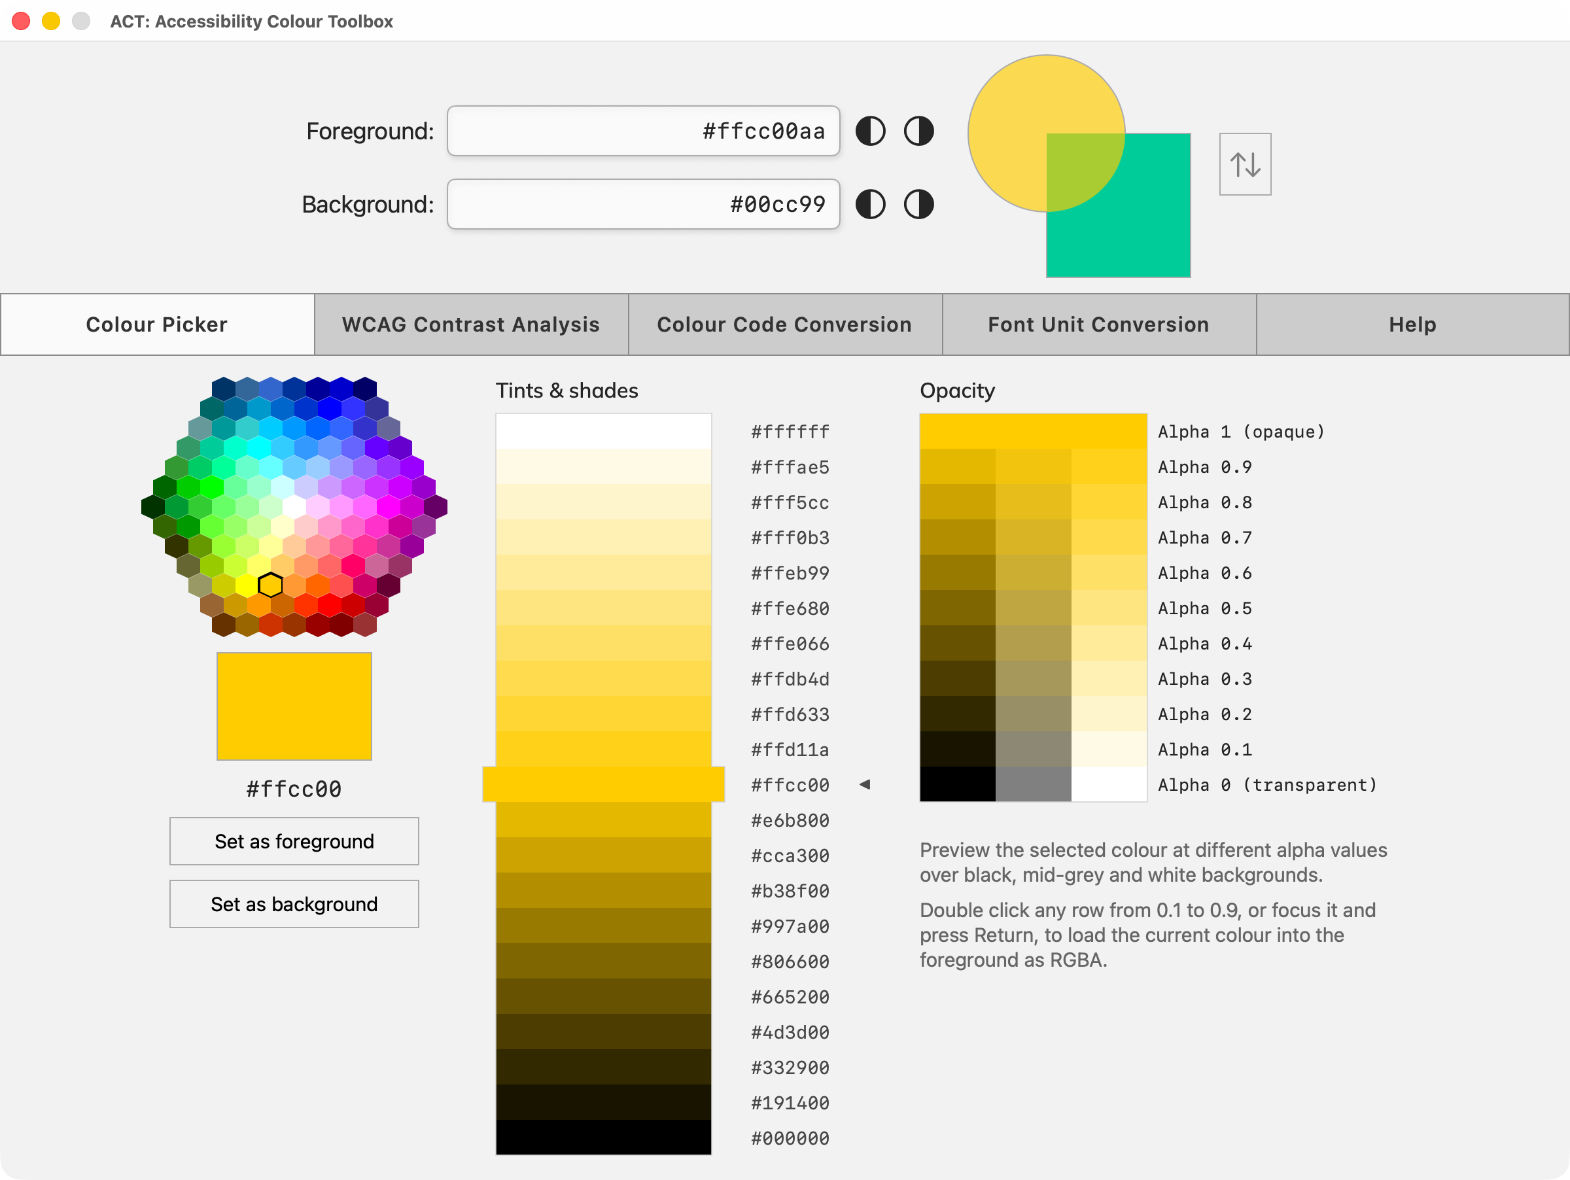This screenshot has width=1570, height=1180.
Task: Select the Alpha 0.3 opacity row
Action: point(1034,679)
